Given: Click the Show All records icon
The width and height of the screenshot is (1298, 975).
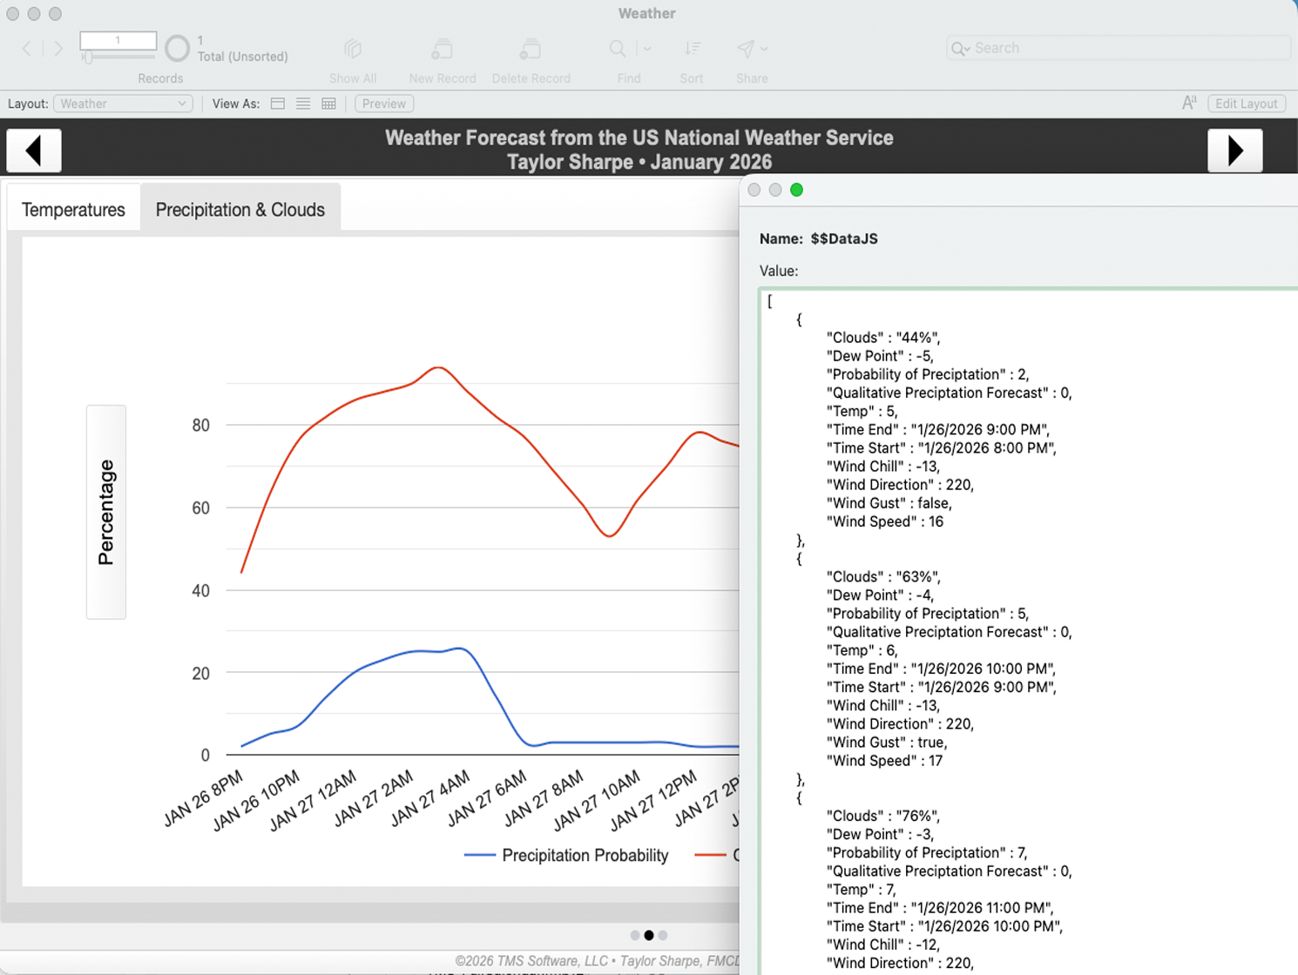Looking at the screenshot, I should click(353, 50).
